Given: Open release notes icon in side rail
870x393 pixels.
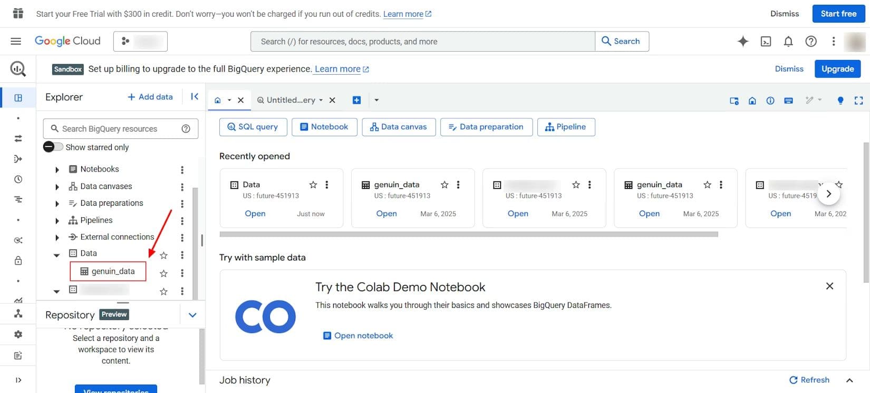Looking at the screenshot, I should point(18,356).
